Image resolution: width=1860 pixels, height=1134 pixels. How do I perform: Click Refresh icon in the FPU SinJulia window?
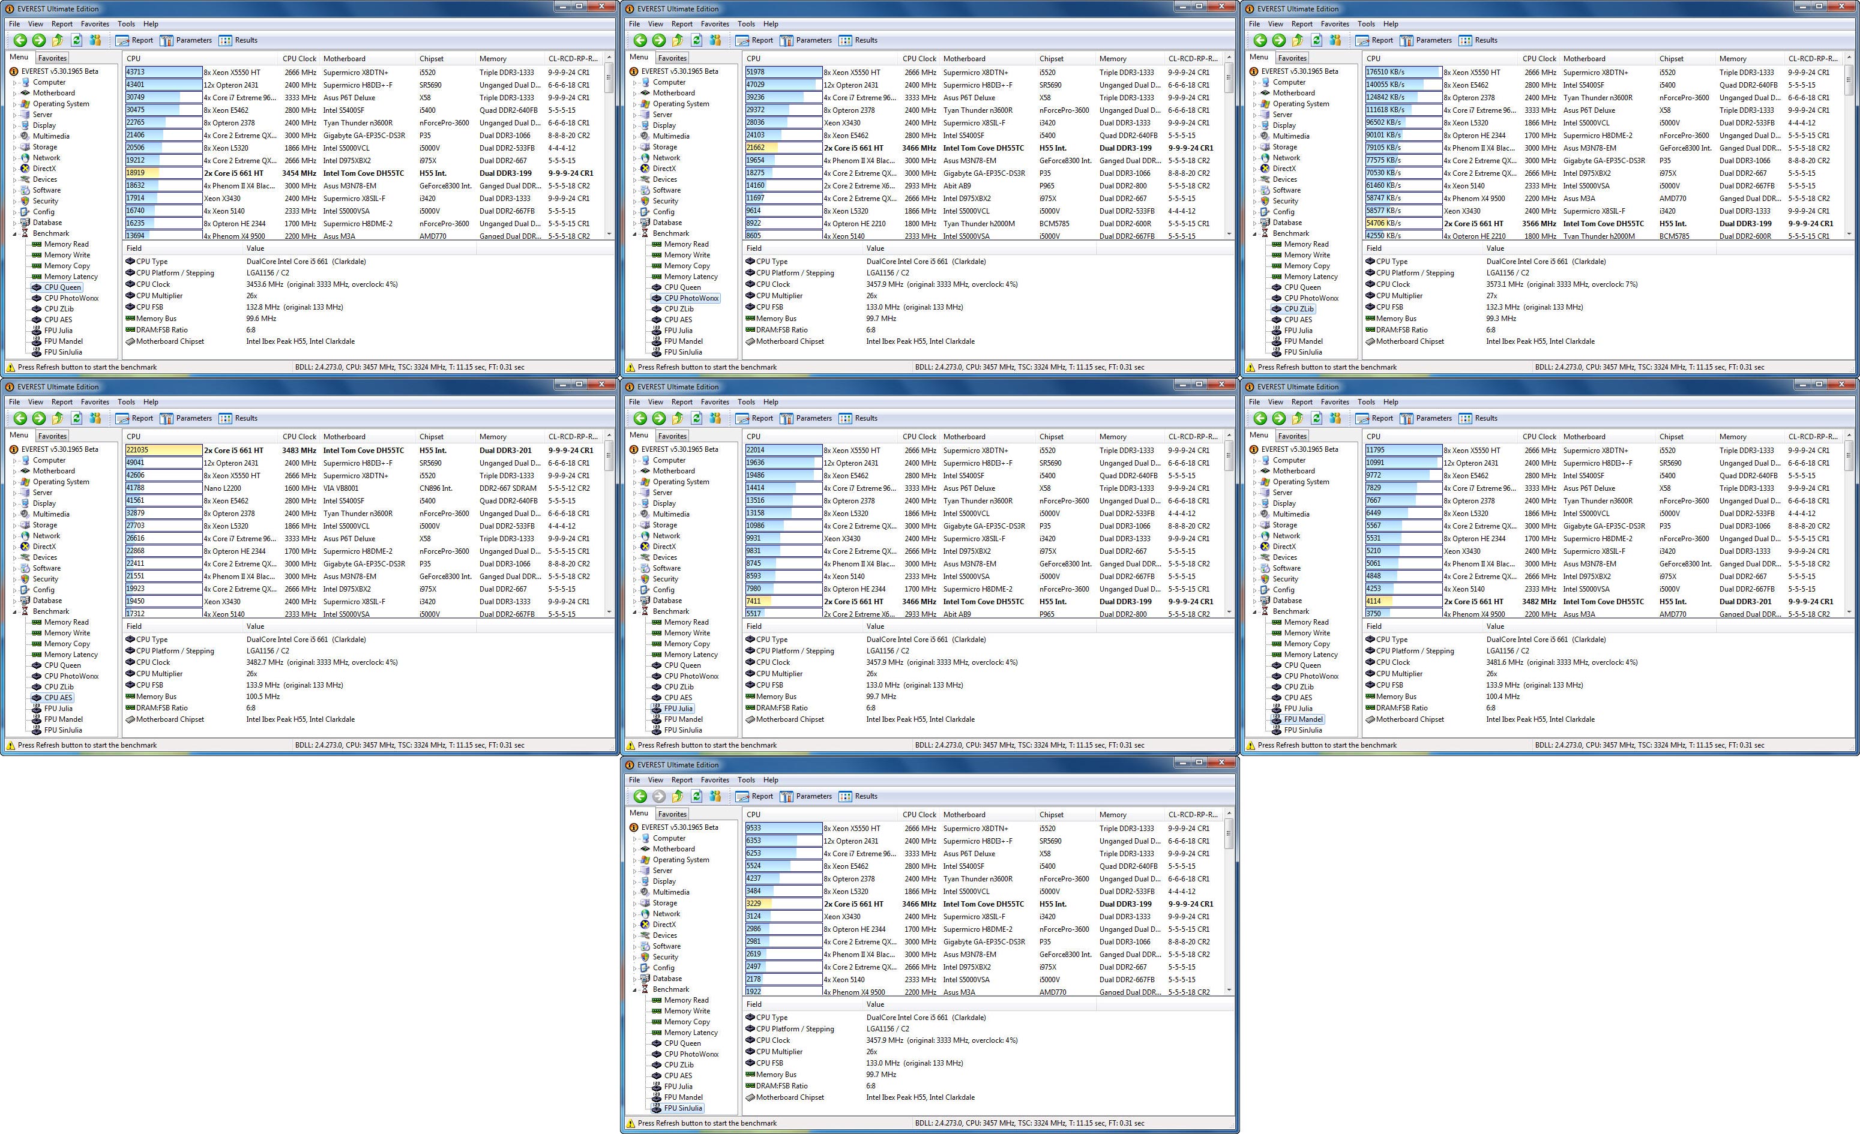coord(696,796)
